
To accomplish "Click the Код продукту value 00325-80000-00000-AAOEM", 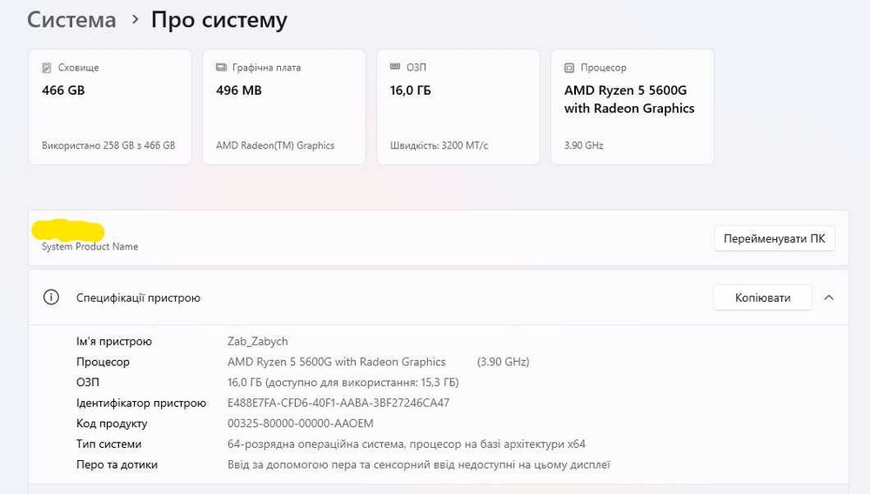I will click(x=300, y=424).
